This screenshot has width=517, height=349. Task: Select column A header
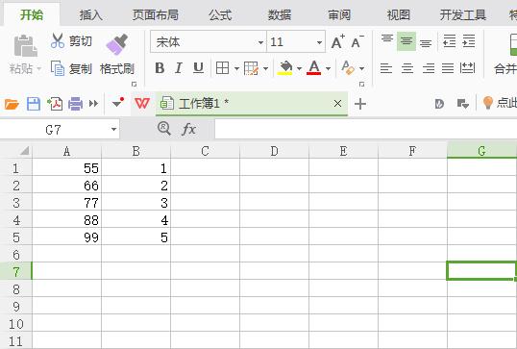pos(66,151)
